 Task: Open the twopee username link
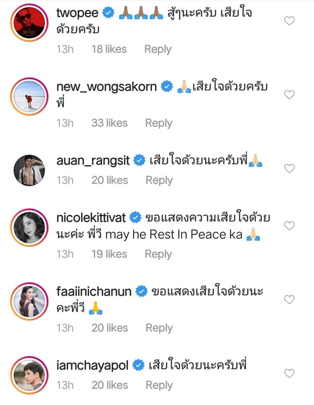77,13
